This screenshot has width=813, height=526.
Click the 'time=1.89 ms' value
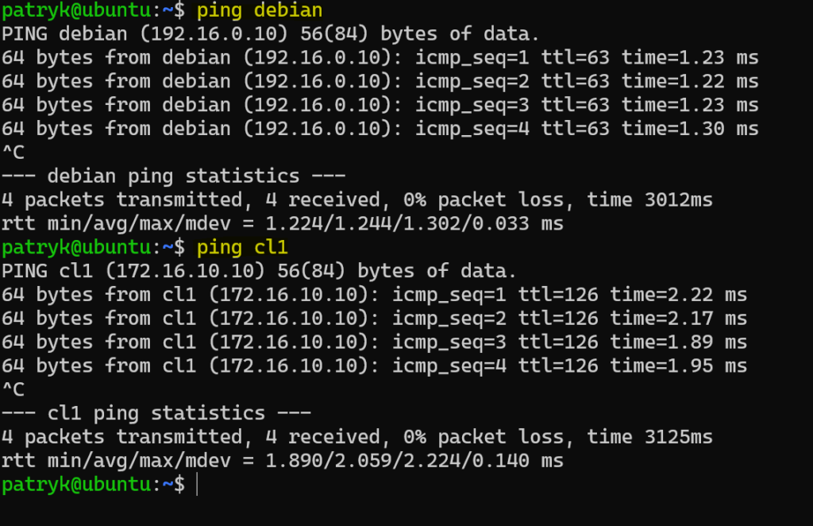678,342
